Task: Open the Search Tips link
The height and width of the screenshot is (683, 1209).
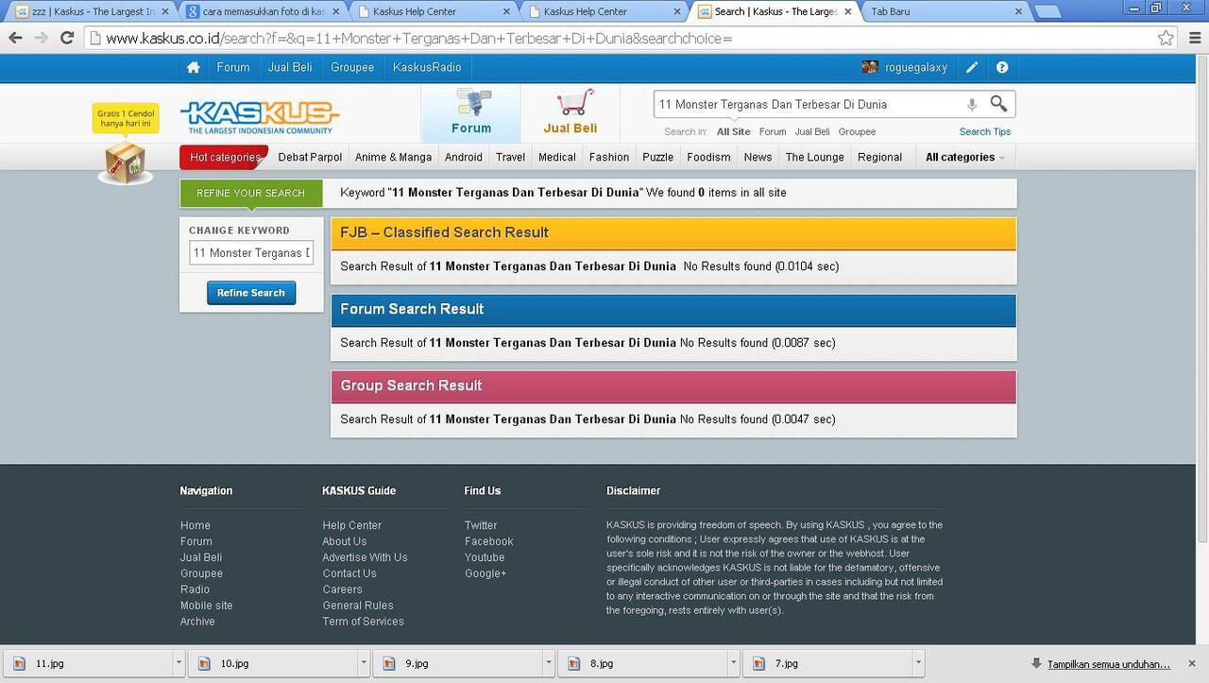Action: pos(985,132)
